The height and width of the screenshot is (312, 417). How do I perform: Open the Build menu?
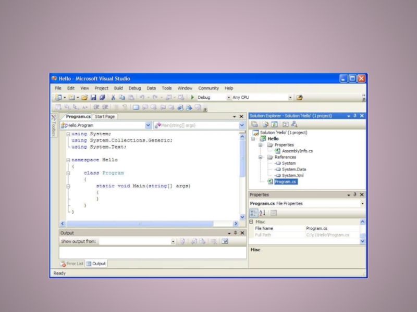click(x=118, y=88)
